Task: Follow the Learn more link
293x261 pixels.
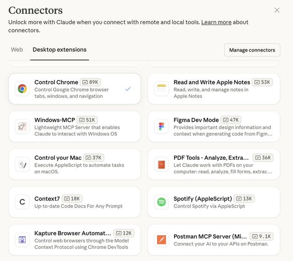Action: click(216, 22)
